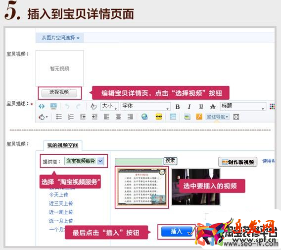Open the 字体 font family dropdown
This screenshot has height=250, width=281.
(x=146, y=106)
